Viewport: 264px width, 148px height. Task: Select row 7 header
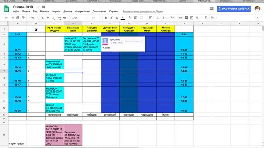point(4,71)
